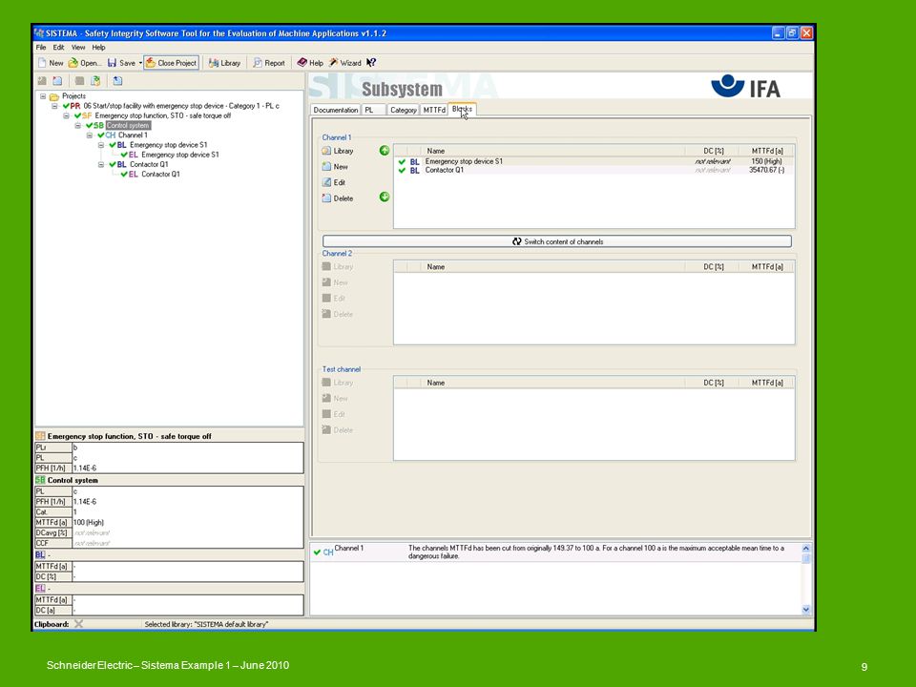Click the MTTFd [a] header in Channel 1 table

point(767,151)
